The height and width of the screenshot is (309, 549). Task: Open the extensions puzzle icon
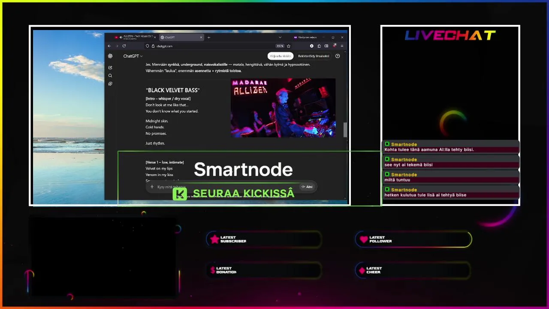(319, 46)
